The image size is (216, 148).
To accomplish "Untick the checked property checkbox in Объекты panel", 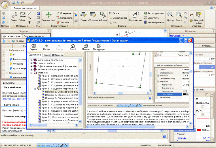I will pyautogui.click(x=203, y=115).
